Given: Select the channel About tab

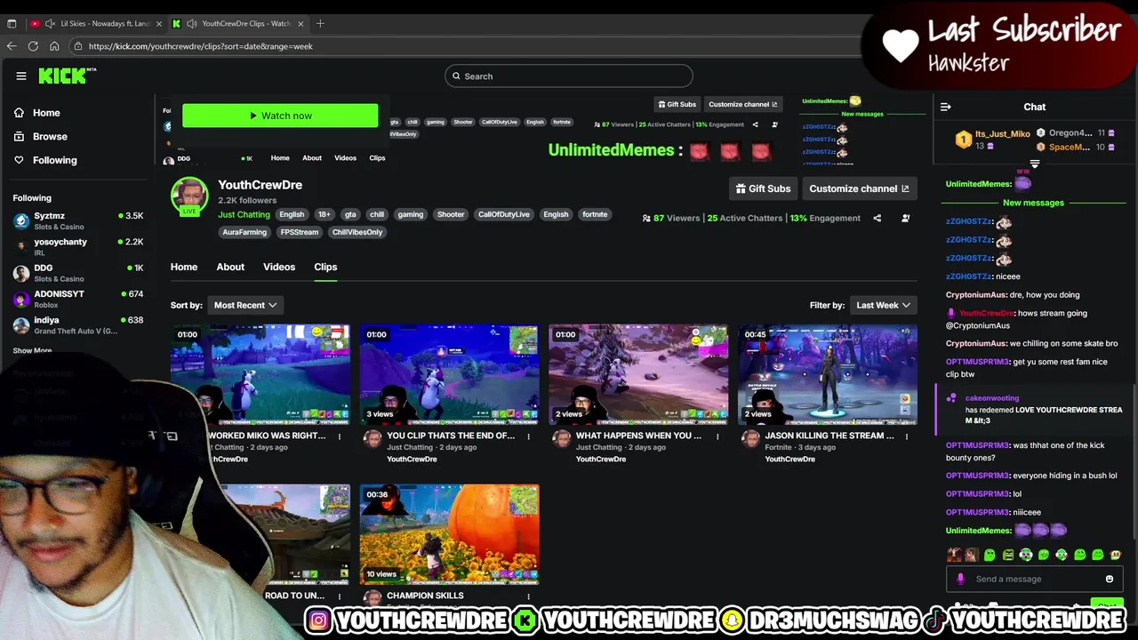Looking at the screenshot, I should (x=230, y=267).
